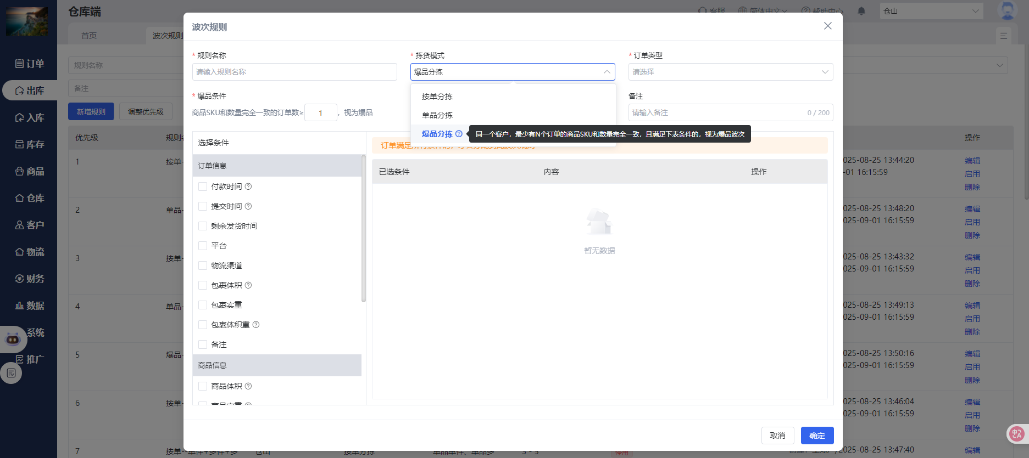Open the translation floating icon
Image resolution: width=1029 pixels, height=458 pixels.
pos(1016,434)
